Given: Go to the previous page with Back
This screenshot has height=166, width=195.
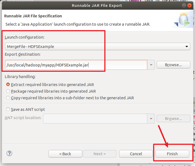Looking at the screenshot, I should click(x=65, y=154).
